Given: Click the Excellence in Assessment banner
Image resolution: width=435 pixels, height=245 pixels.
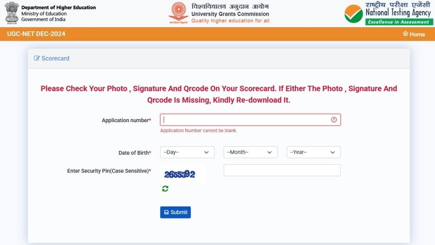Looking at the screenshot, I should pos(399,22).
